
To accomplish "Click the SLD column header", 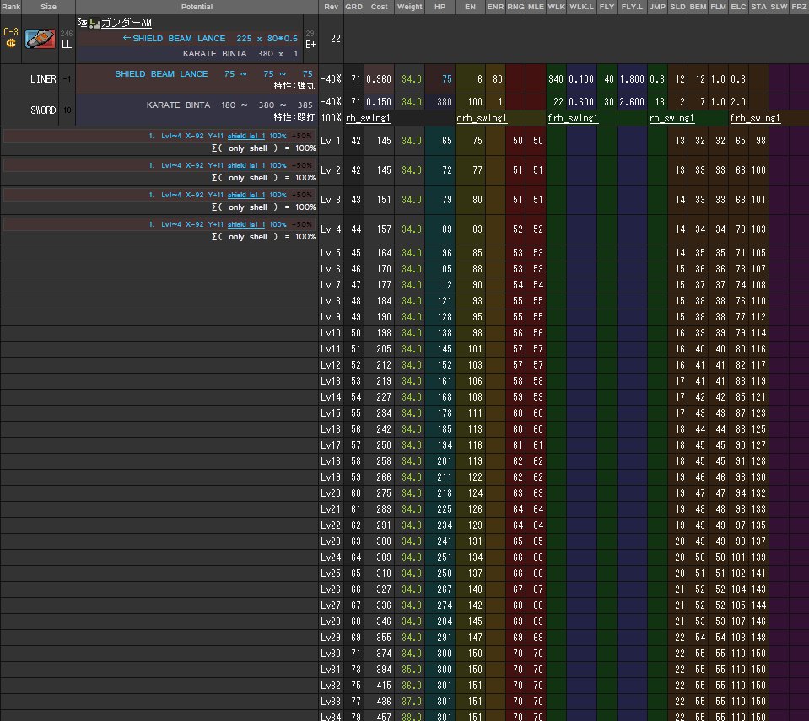I will (x=677, y=7).
